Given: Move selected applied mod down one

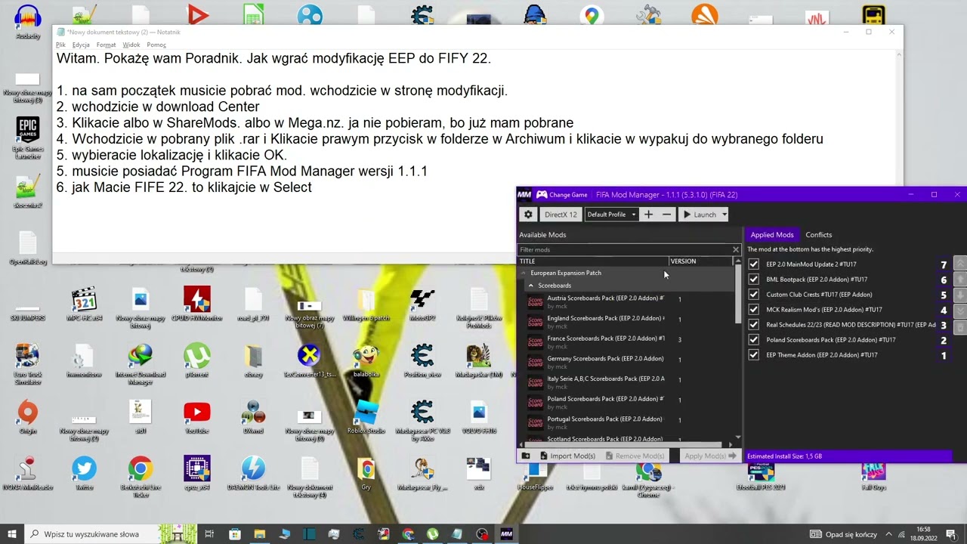Looking at the screenshot, I should 960,295.
